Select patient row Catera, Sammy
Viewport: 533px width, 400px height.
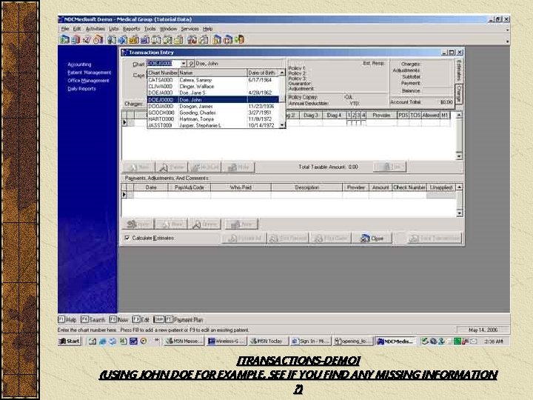click(x=212, y=80)
